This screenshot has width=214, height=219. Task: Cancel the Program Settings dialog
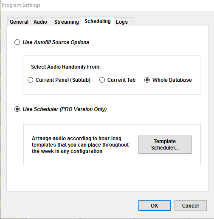point(191,205)
